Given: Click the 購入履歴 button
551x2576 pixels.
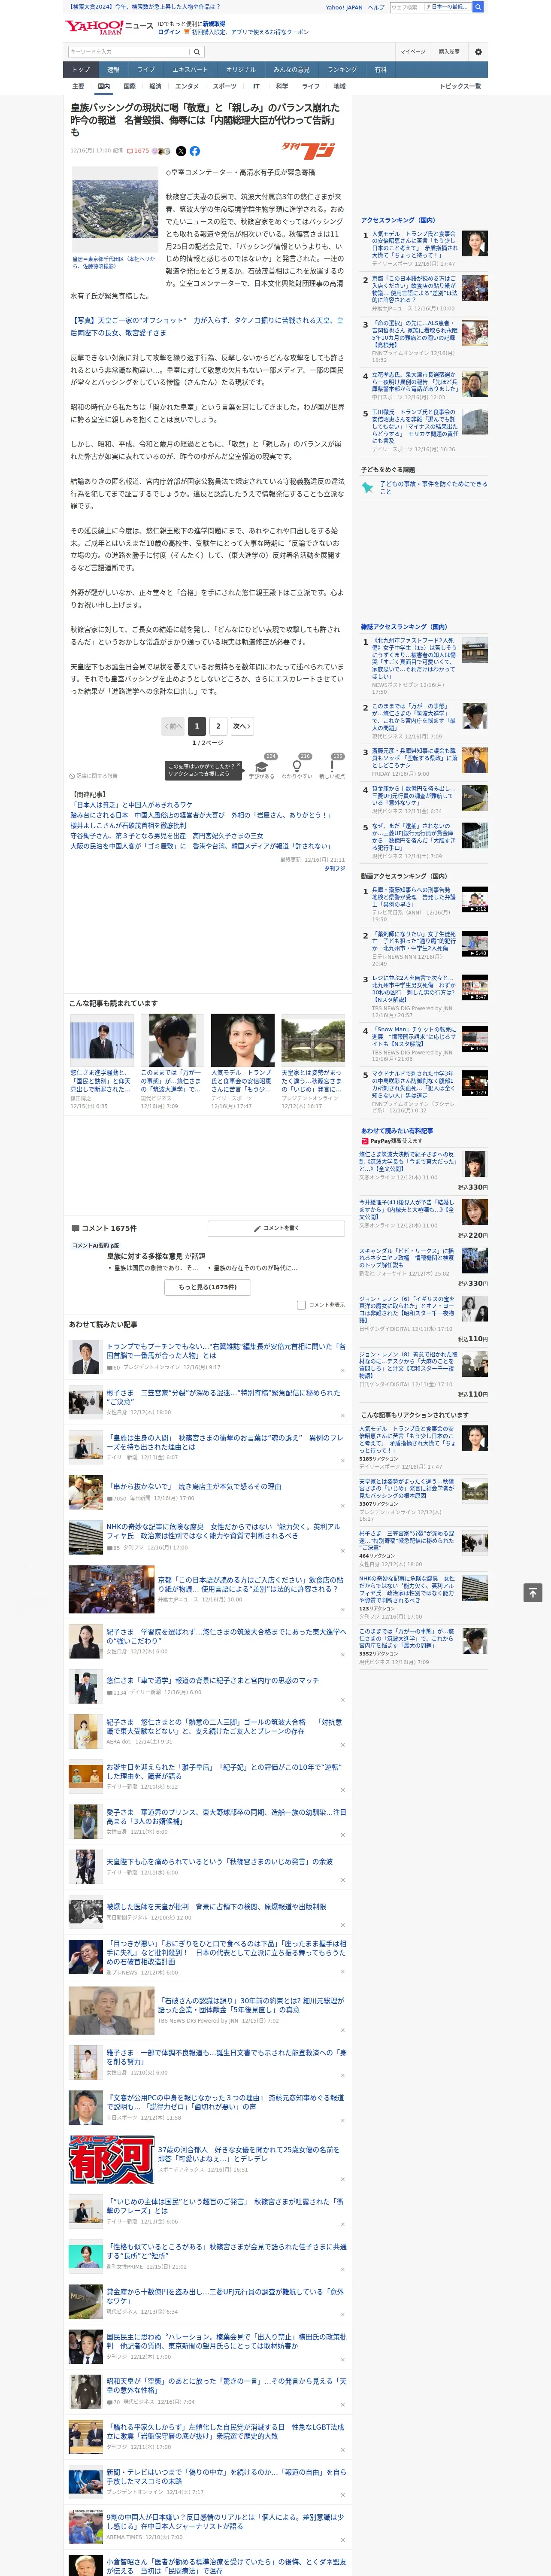Looking at the screenshot, I should point(449,52).
